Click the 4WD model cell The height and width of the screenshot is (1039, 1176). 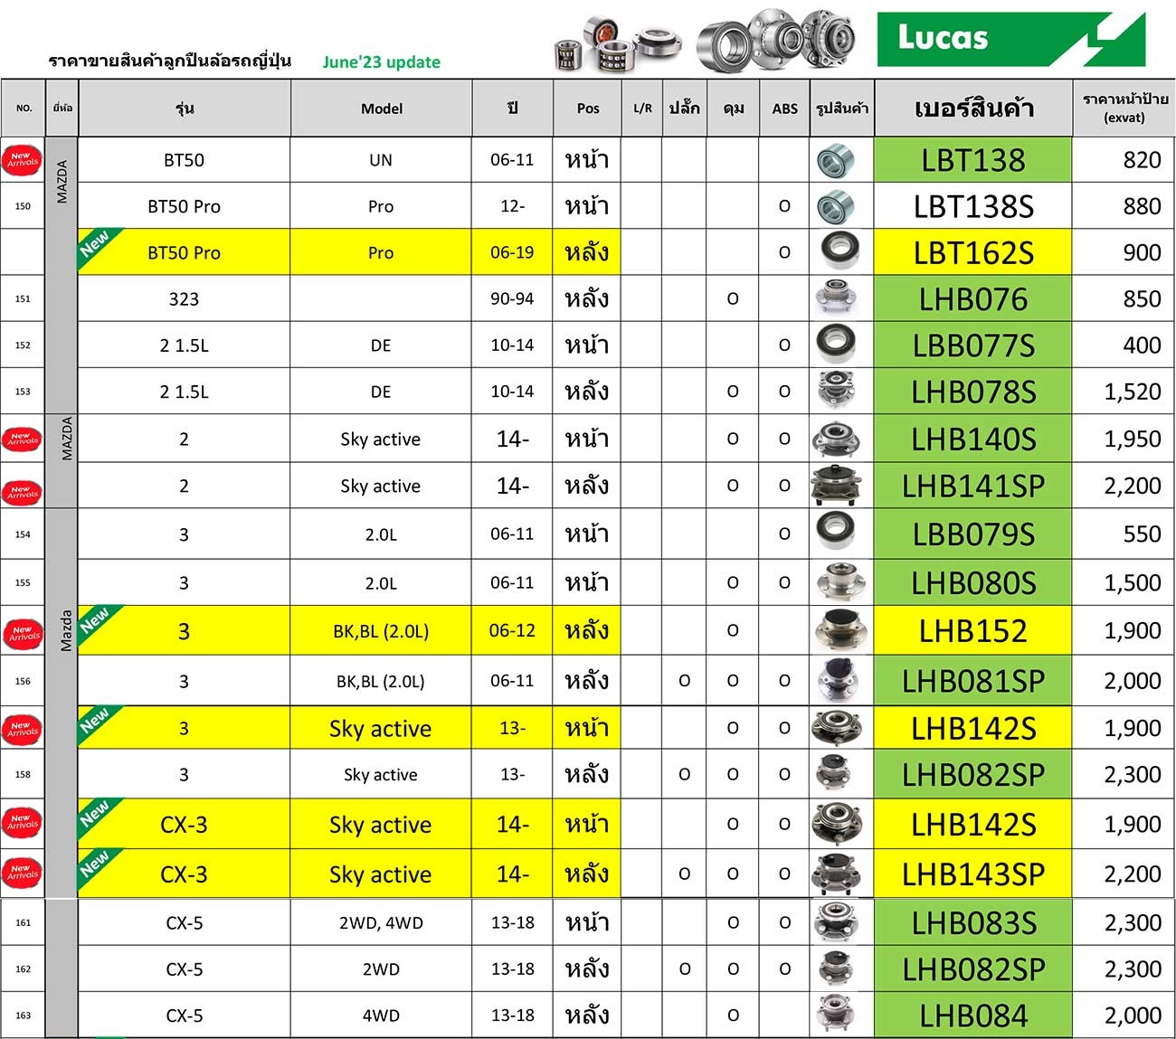(x=381, y=1015)
